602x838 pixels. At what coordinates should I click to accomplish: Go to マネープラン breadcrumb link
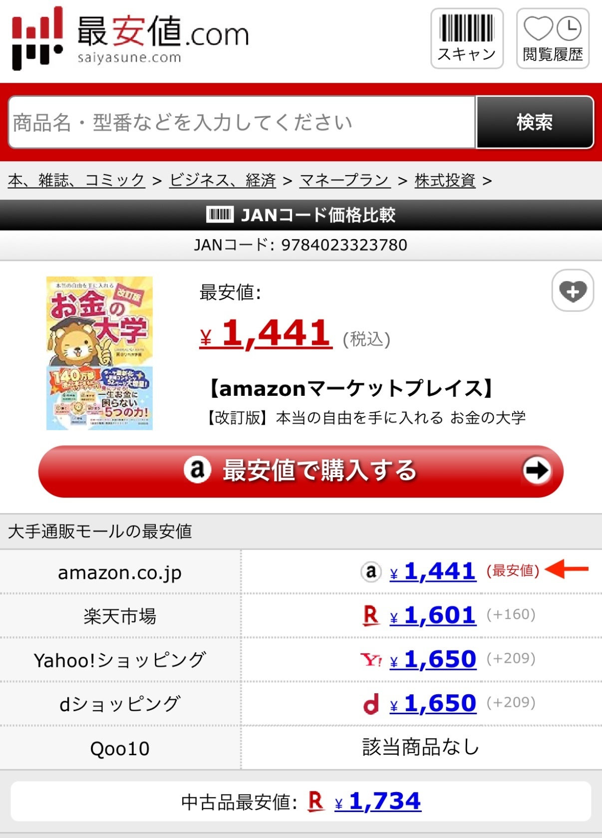click(344, 180)
